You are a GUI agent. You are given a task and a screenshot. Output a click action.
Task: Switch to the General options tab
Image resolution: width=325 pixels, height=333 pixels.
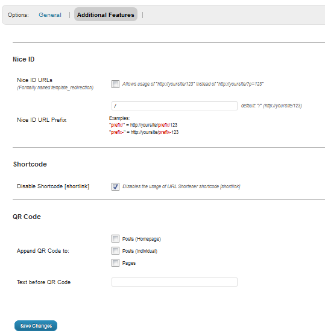point(50,15)
